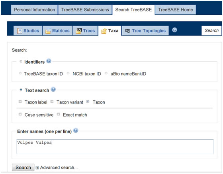223x174 pixels.
Task: Switch to the TreeBASE Submissions tab
Action: coord(85,10)
